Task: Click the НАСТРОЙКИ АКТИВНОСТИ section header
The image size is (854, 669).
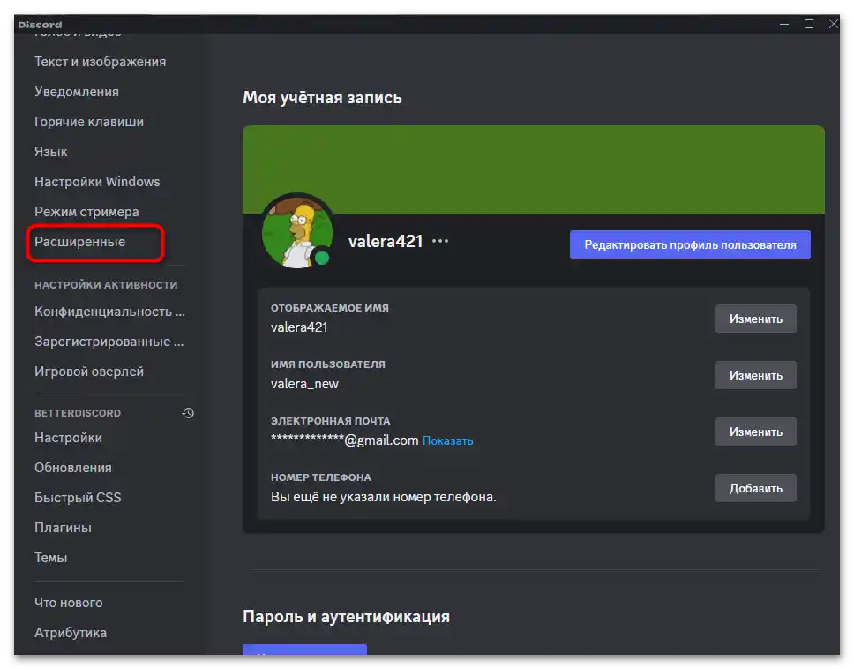Action: click(x=106, y=285)
